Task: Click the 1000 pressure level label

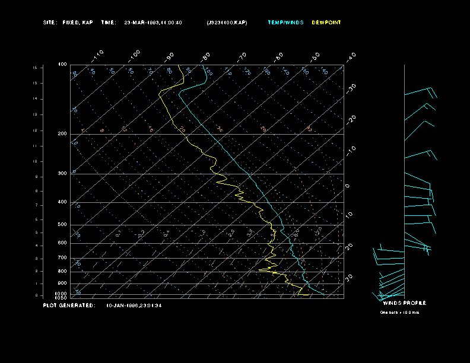Action: 62,293
